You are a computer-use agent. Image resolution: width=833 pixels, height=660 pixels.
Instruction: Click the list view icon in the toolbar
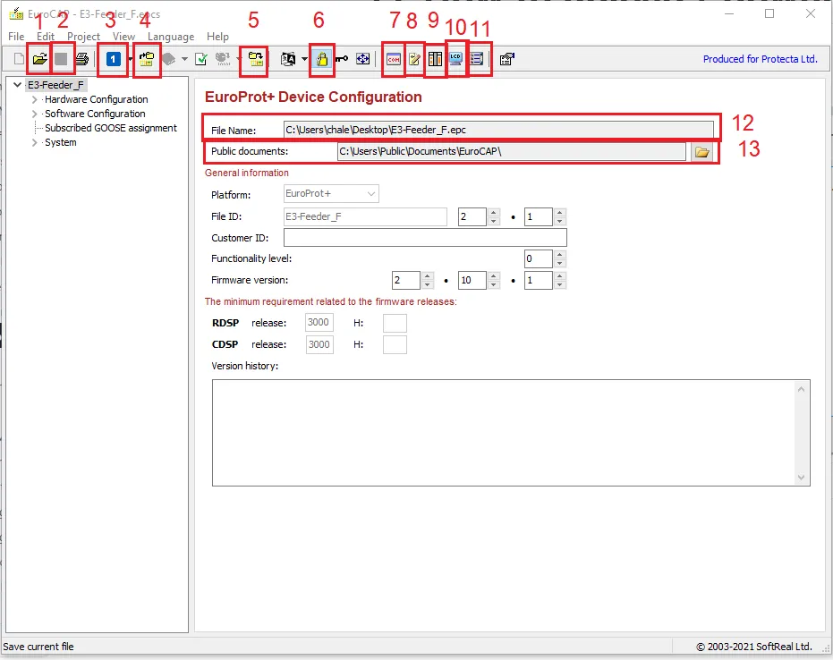477,59
